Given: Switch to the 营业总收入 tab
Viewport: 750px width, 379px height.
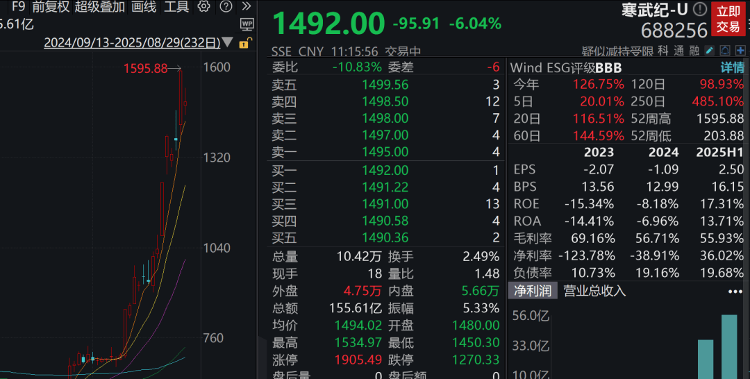Looking at the screenshot, I should [594, 291].
